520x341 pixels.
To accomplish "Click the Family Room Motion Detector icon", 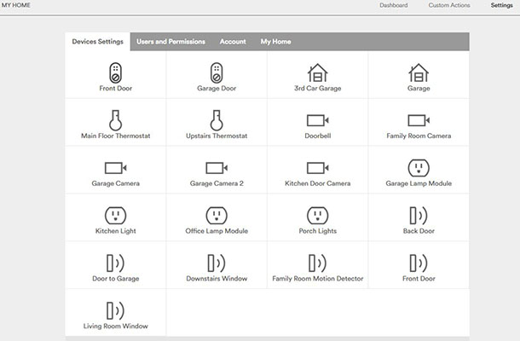I will [317, 263].
